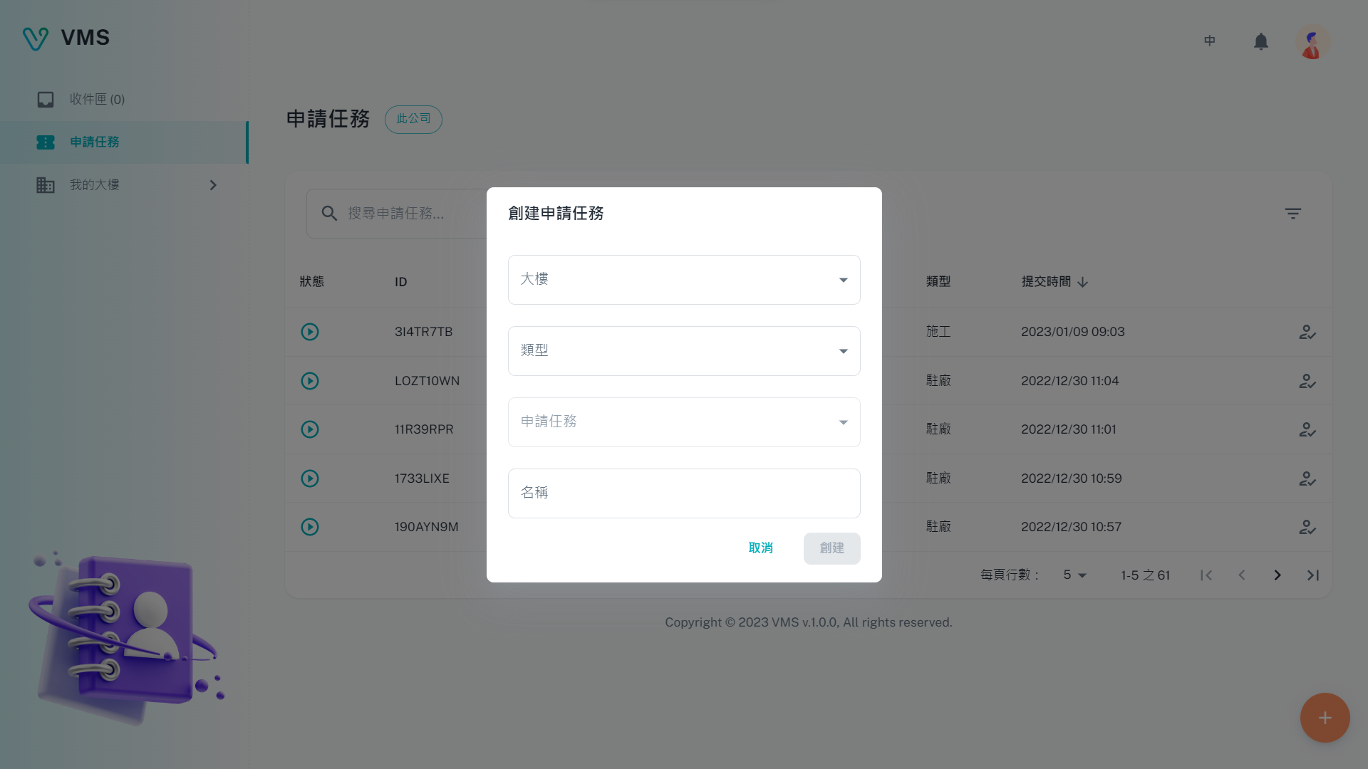Open the user avatar menu
The height and width of the screenshot is (769, 1368).
(1312, 41)
